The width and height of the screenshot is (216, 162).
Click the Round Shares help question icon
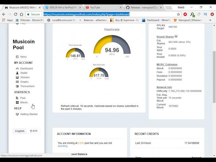tap(176, 36)
